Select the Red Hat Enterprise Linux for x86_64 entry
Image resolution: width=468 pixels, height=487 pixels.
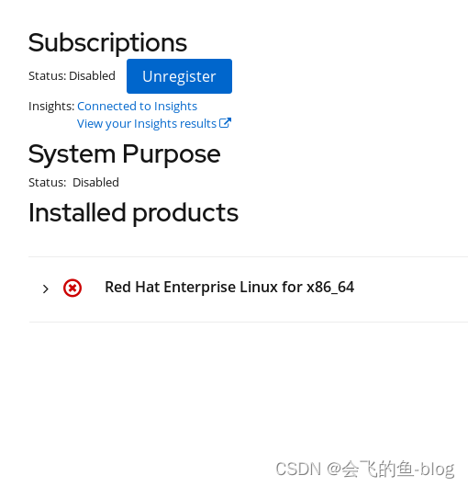tap(229, 287)
